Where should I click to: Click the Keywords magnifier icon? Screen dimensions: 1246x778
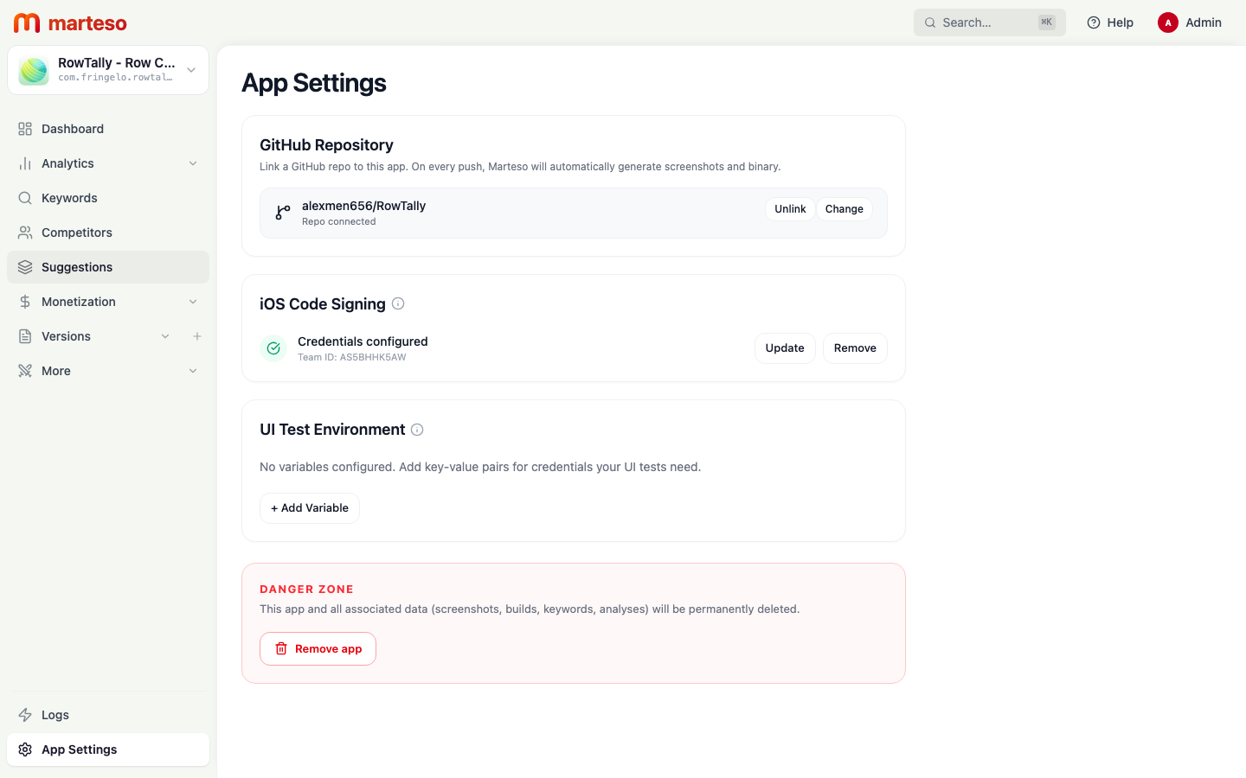pos(25,198)
